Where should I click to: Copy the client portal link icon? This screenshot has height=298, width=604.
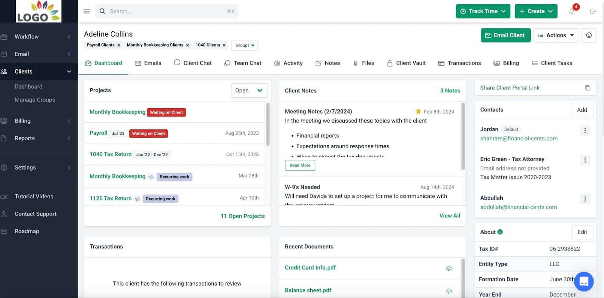[x=587, y=88]
